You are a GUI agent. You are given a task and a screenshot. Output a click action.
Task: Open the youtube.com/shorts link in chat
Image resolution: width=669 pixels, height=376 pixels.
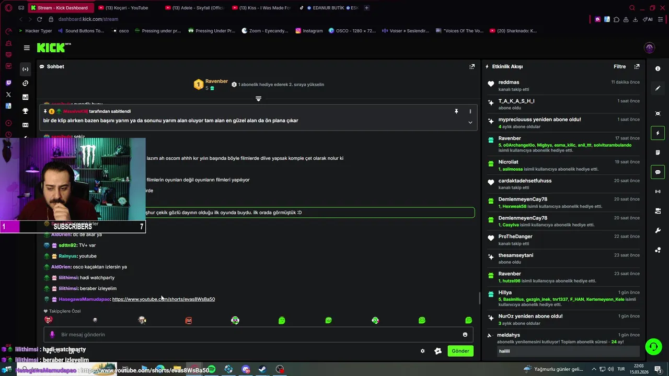coord(163,299)
